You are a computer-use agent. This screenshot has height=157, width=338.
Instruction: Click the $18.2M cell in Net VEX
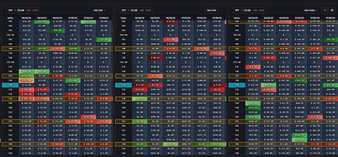[x=170, y=144]
